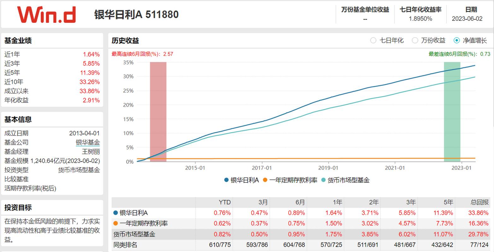Click fund manager name 王树丽
This screenshot has width=494, height=252.
click(91, 152)
